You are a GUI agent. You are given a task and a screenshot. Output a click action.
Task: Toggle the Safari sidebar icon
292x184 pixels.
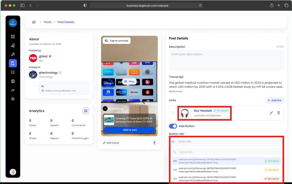(x=23, y=5)
